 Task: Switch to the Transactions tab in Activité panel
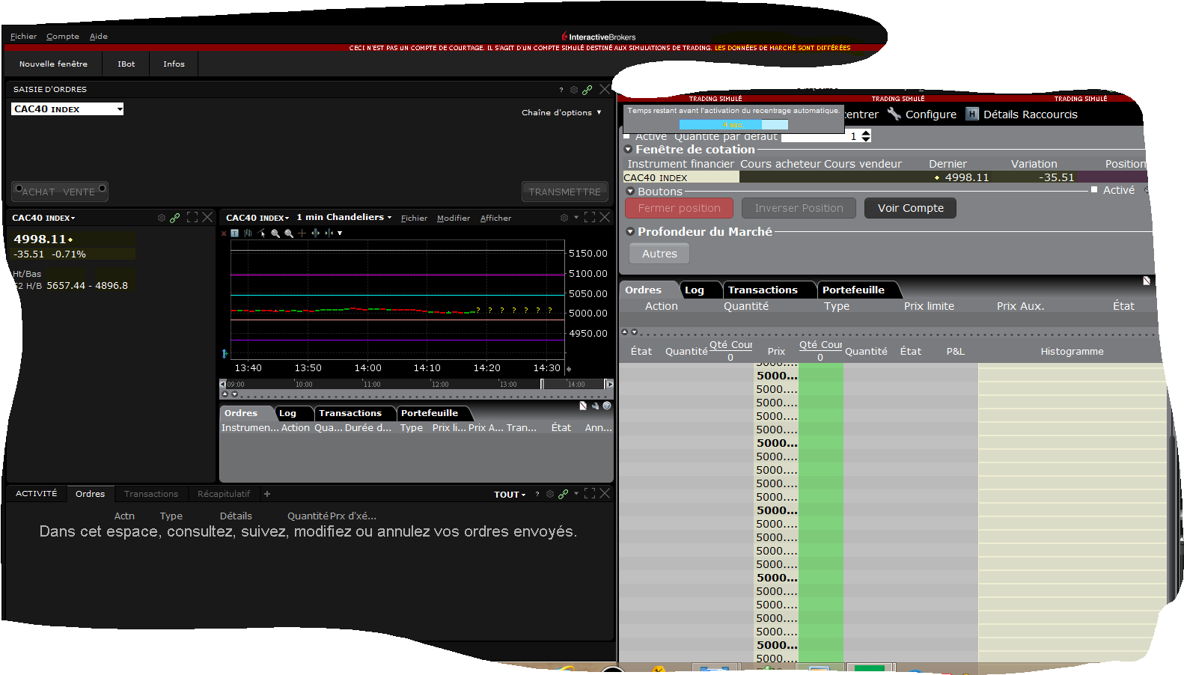pos(150,494)
